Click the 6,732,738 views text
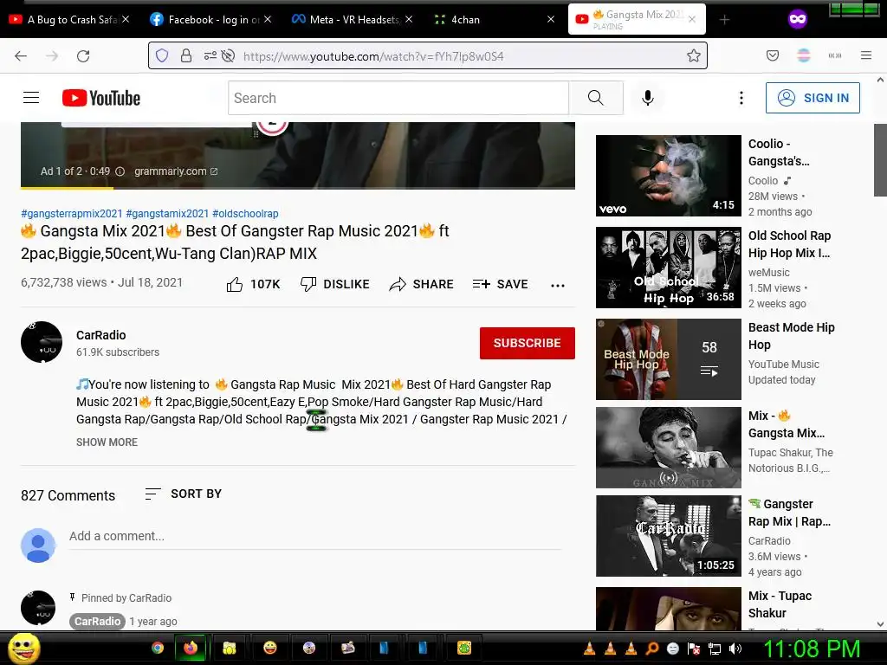The image size is (887, 665). (64, 282)
